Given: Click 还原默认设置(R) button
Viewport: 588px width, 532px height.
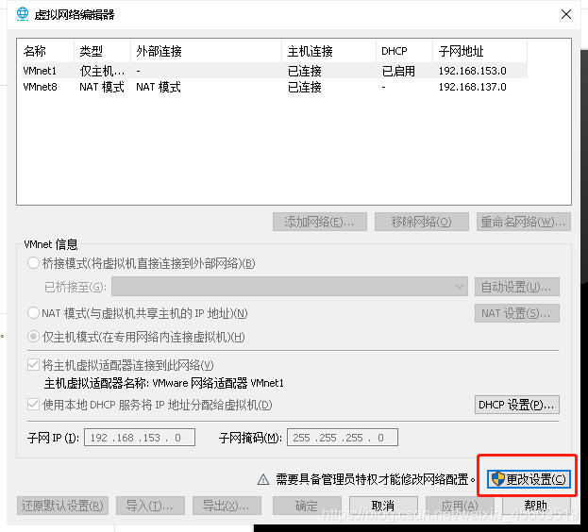Looking at the screenshot, I should pos(62,506).
